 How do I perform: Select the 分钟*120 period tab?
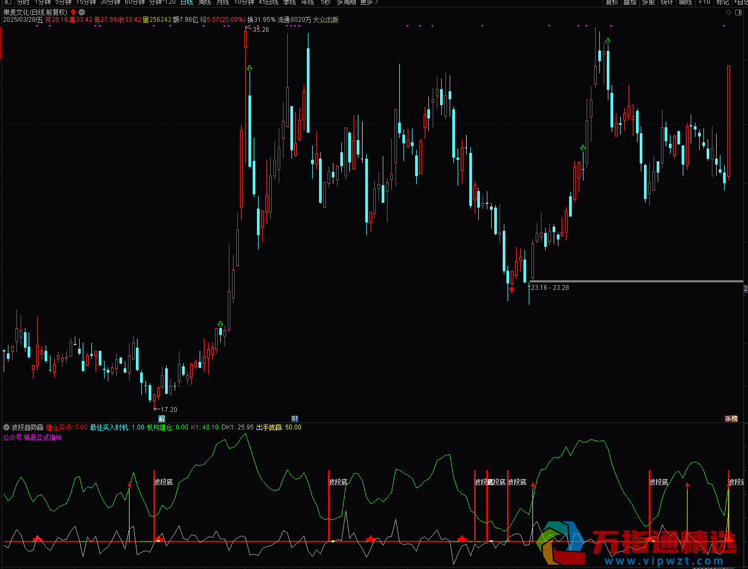pyautogui.click(x=162, y=2)
